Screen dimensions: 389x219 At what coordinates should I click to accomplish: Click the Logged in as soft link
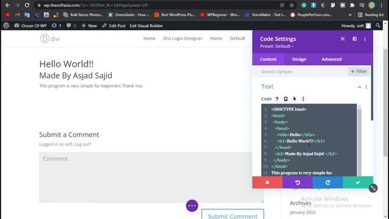click(56, 144)
